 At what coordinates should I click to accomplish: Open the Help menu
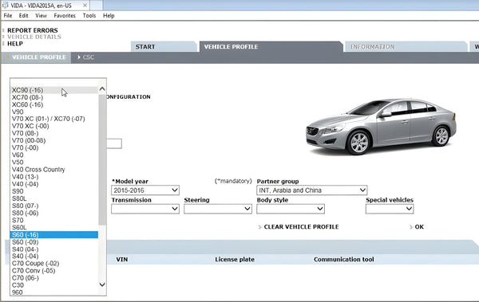click(109, 16)
